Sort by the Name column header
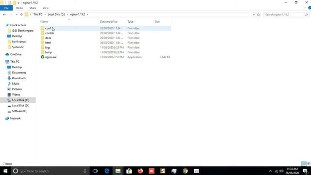Image resolution: width=311 pixels, height=175 pixels. click(44, 21)
